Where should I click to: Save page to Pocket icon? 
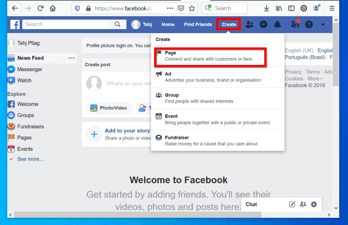click(x=181, y=8)
